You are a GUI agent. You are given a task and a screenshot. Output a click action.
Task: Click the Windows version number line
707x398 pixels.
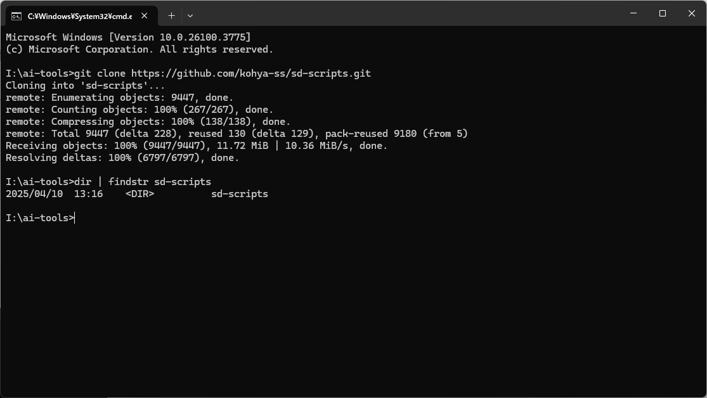click(128, 37)
